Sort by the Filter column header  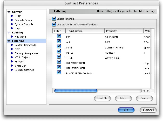tap(59, 31)
